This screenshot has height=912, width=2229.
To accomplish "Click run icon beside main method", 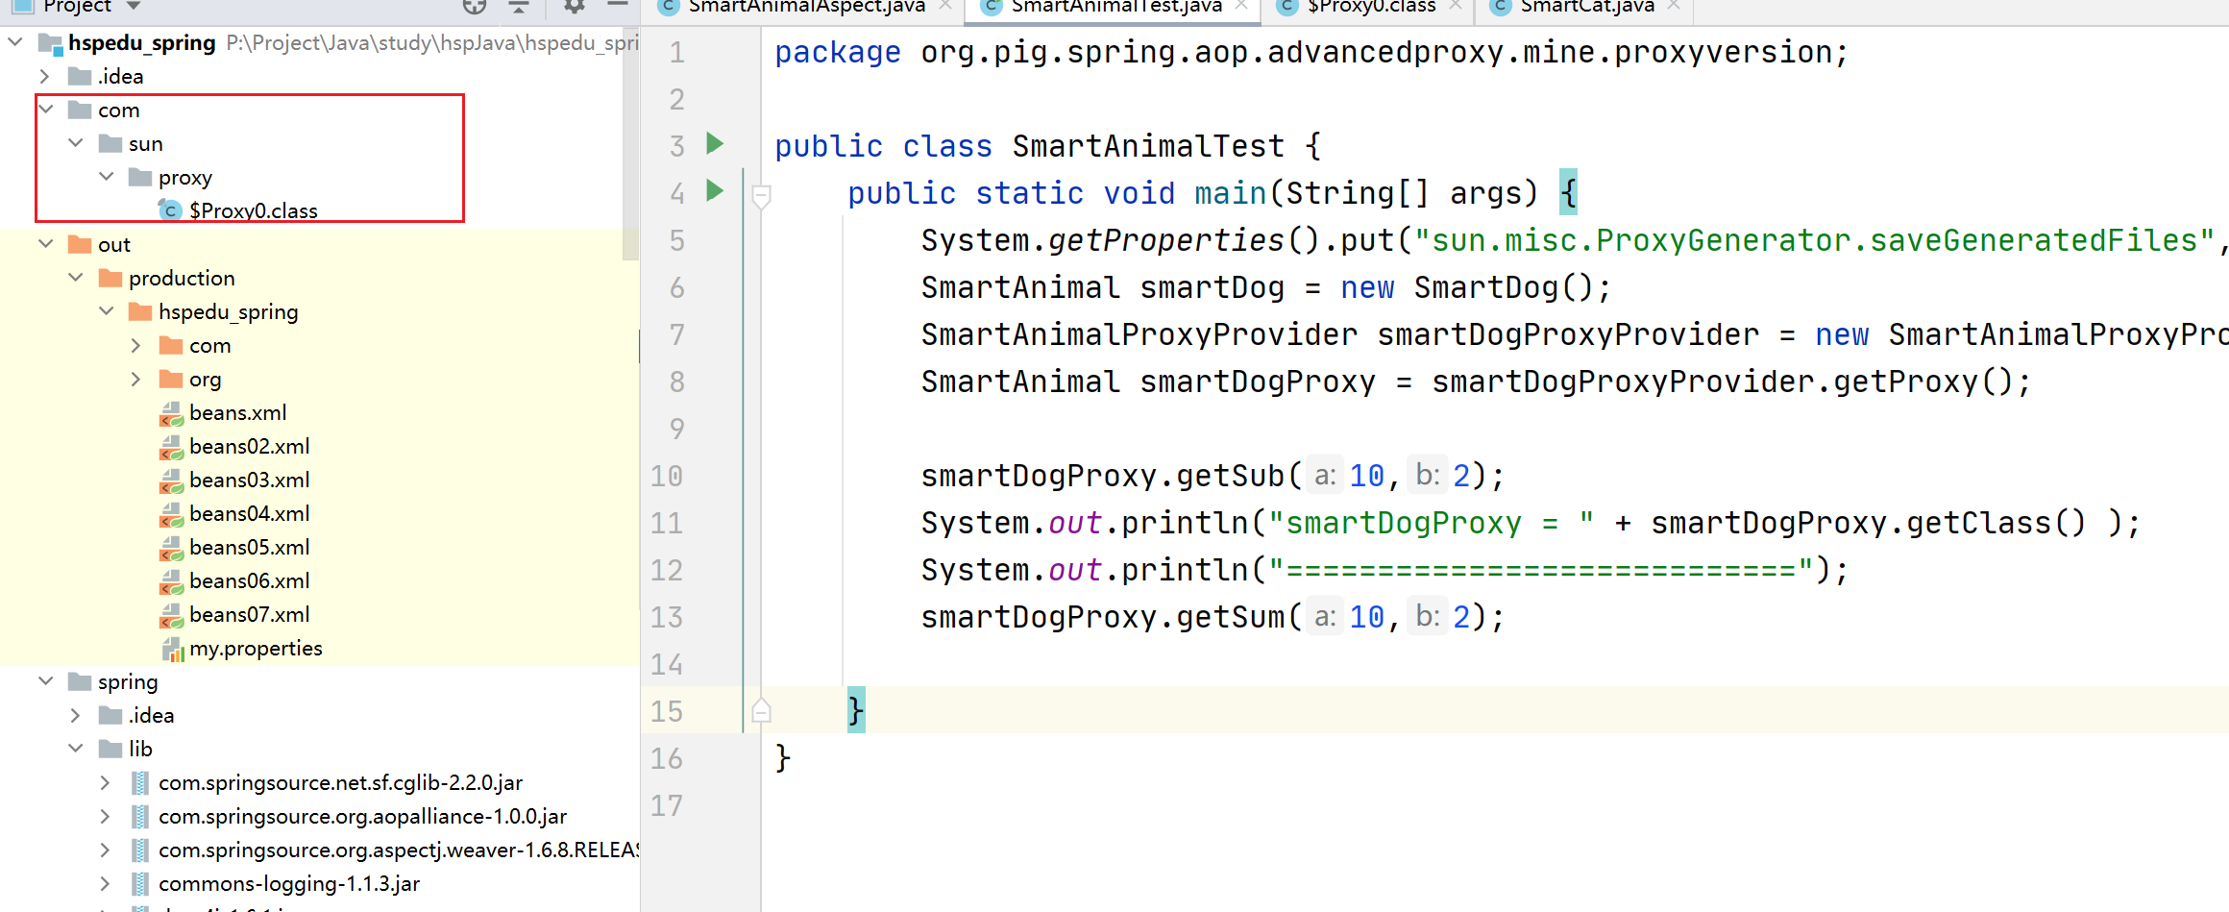I will [x=715, y=191].
